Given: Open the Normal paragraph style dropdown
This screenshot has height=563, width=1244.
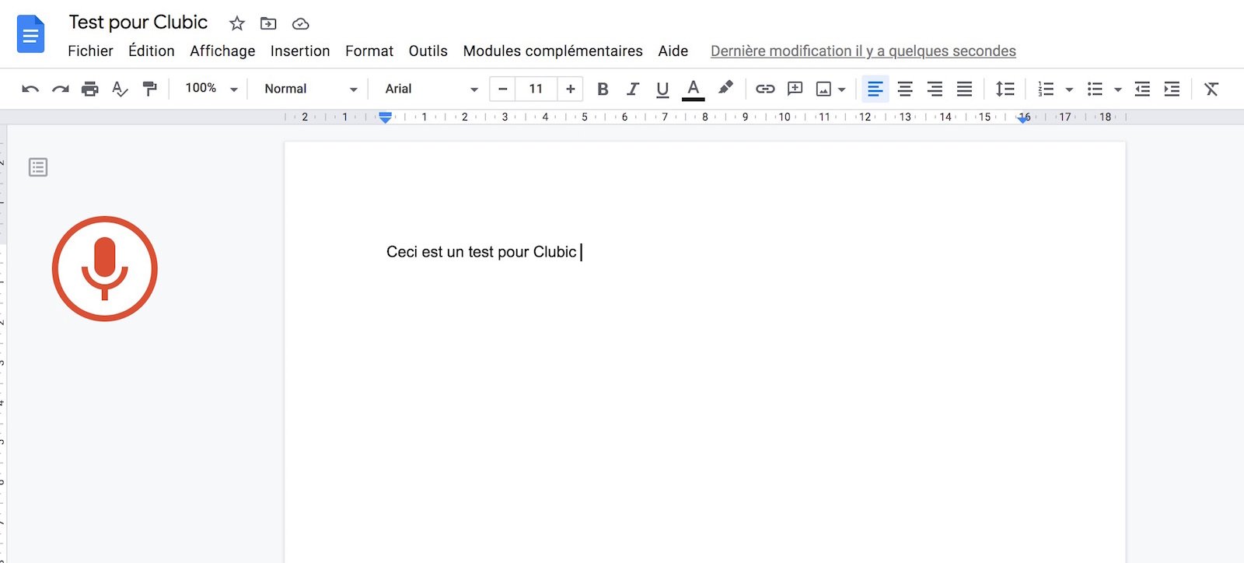Looking at the screenshot, I should [310, 89].
